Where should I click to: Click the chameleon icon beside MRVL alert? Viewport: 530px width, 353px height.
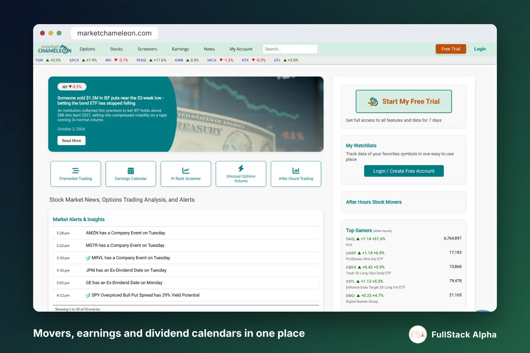88,258
